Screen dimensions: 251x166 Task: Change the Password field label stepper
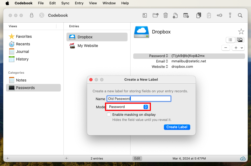[x=167, y=56]
